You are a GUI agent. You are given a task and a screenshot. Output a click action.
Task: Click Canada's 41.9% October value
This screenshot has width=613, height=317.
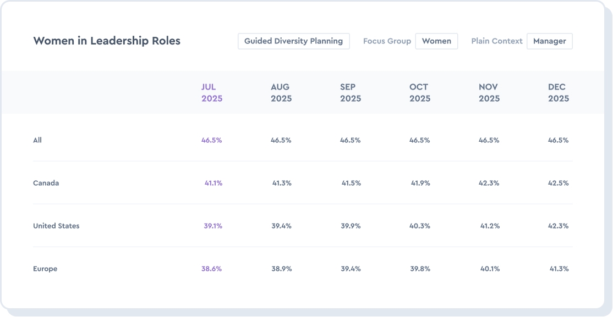click(x=420, y=183)
